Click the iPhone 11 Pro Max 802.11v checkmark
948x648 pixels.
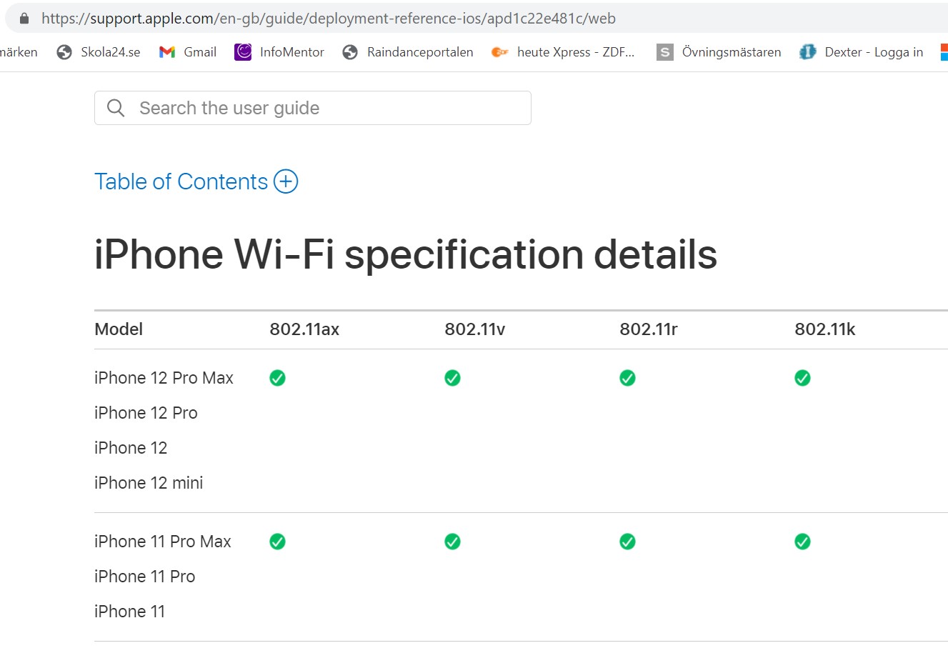[452, 542]
